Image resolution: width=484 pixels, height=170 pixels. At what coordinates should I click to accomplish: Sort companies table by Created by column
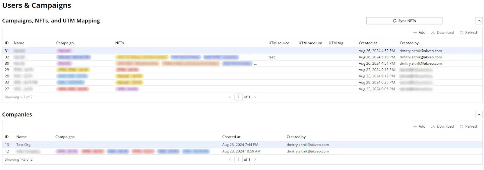296,137
